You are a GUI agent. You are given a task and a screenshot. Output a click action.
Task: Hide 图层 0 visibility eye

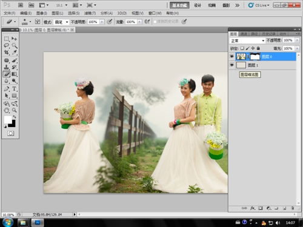point(232,56)
